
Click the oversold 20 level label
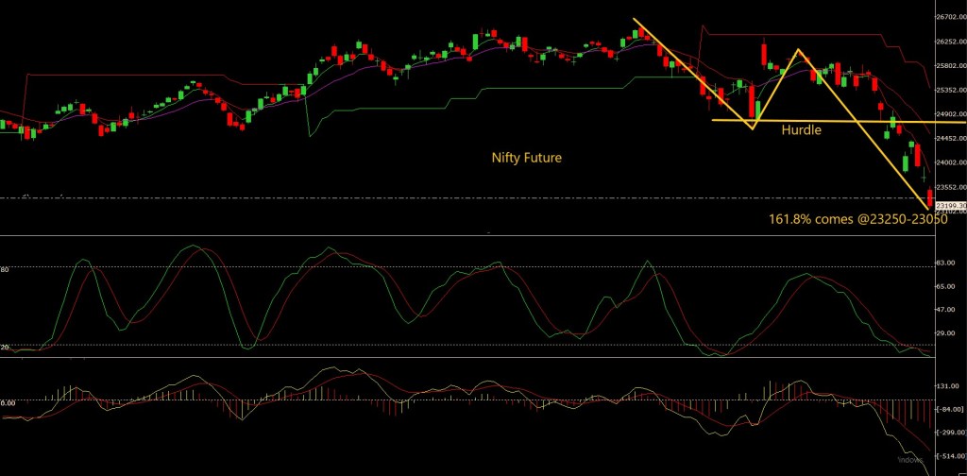coord(5,348)
